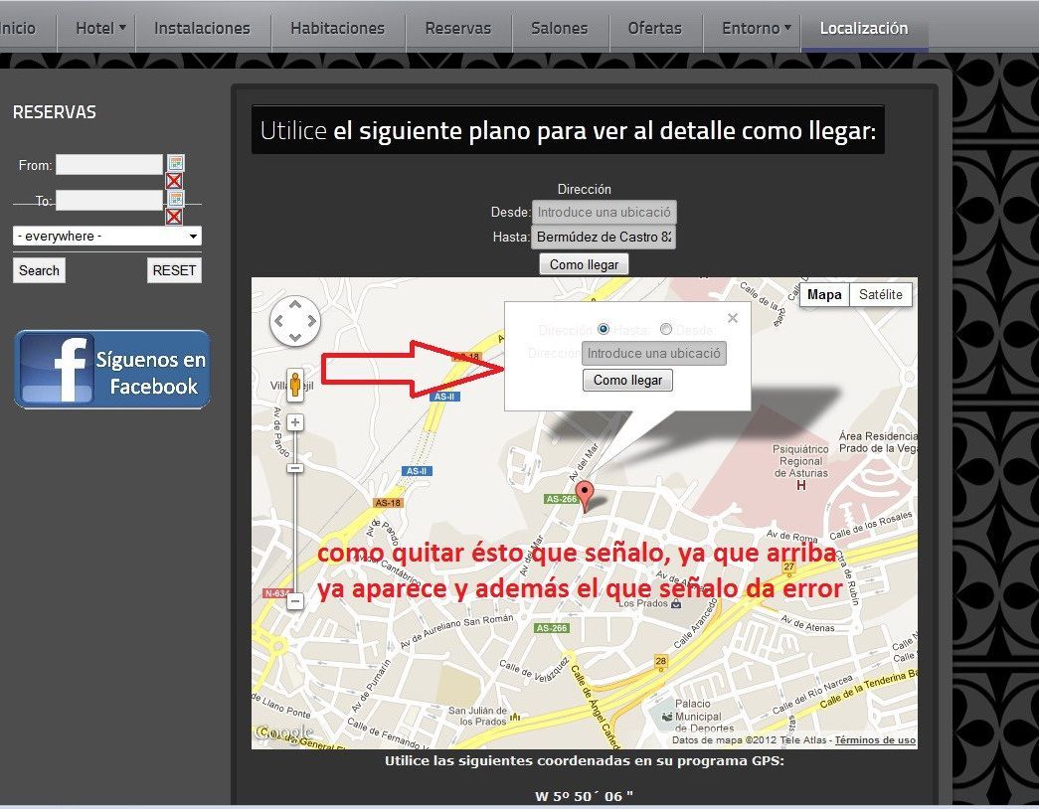Click the GPS coordinate W 5º 50´ 06" text
Image resolution: width=1039 pixels, height=809 pixels.
[x=584, y=796]
